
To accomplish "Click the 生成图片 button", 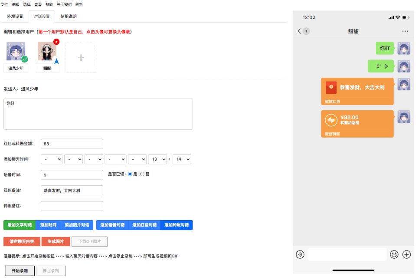I will pos(56,241).
